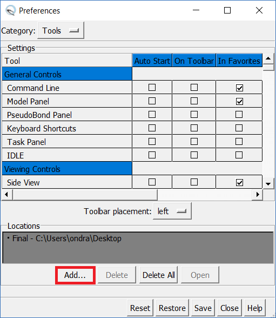
Task: Open the Toolbar placement dropdown
Action: click(x=172, y=211)
